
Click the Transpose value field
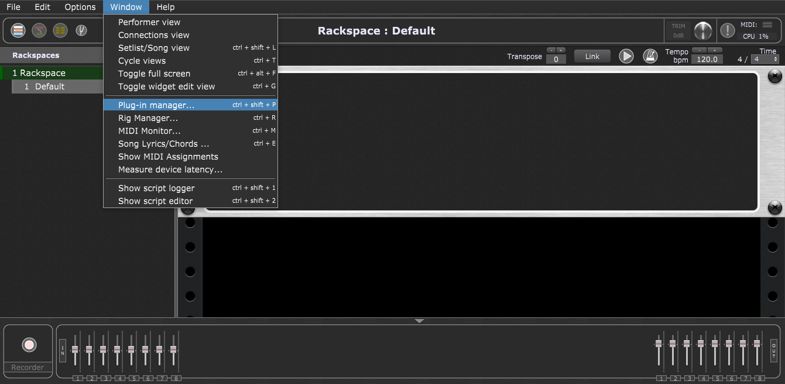[x=556, y=59]
